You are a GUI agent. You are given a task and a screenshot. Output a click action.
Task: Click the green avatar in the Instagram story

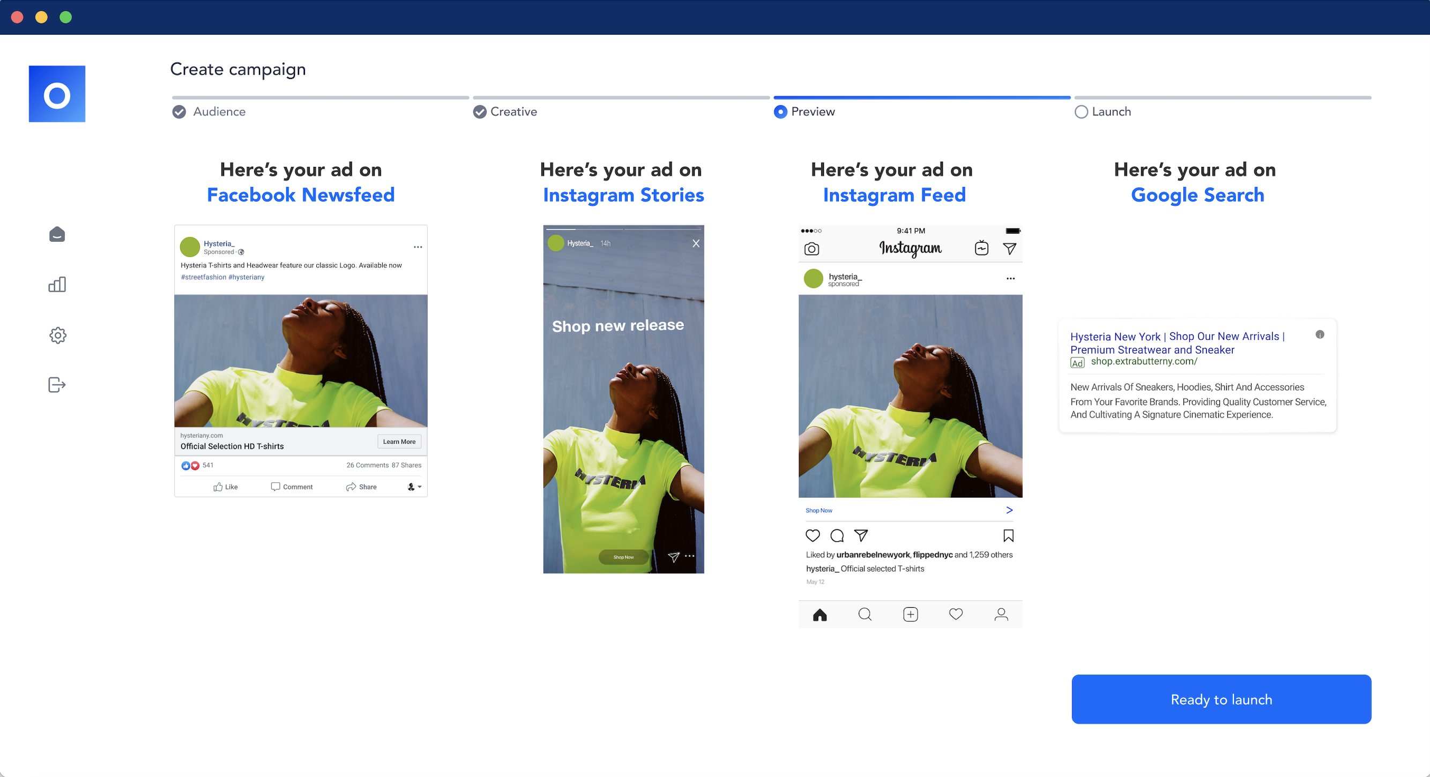(556, 243)
